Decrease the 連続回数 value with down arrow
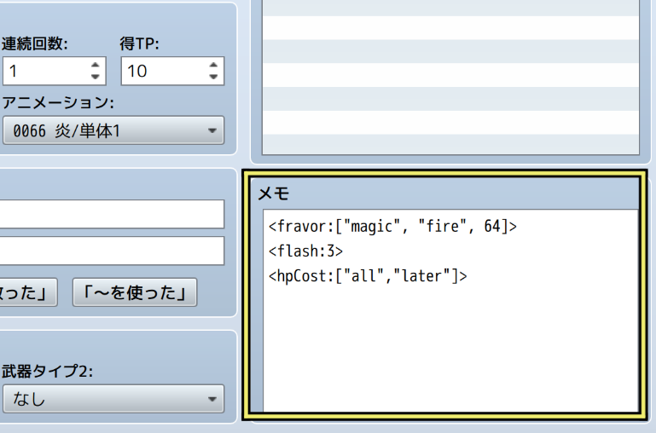Screen dimensions: 656x433 [x=95, y=78]
